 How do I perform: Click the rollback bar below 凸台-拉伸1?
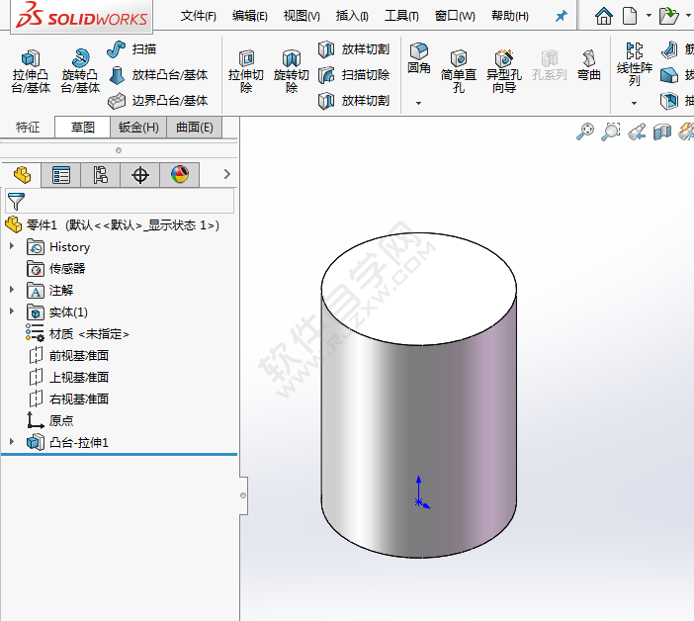[x=119, y=454]
